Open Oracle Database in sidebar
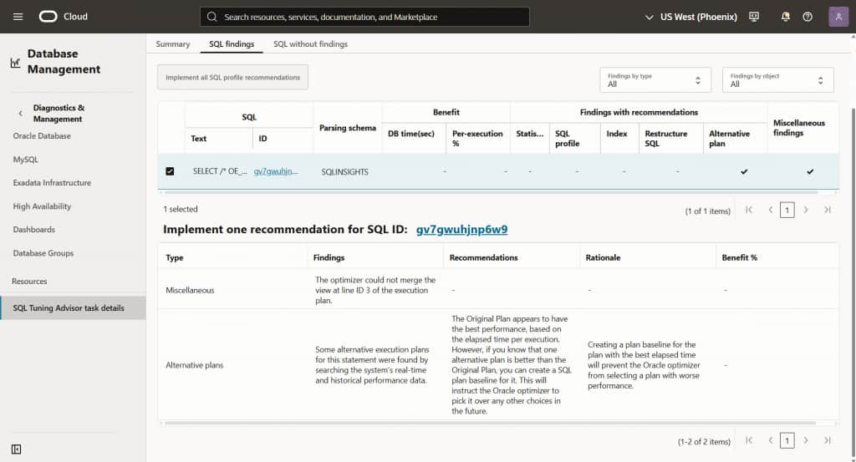 pos(42,136)
